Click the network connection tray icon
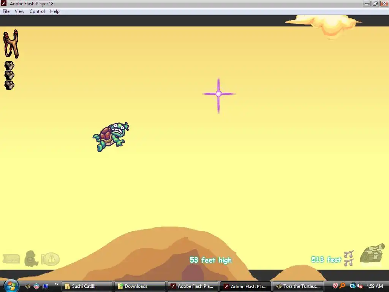Screen dimensions: 389x292 tap(352, 286)
